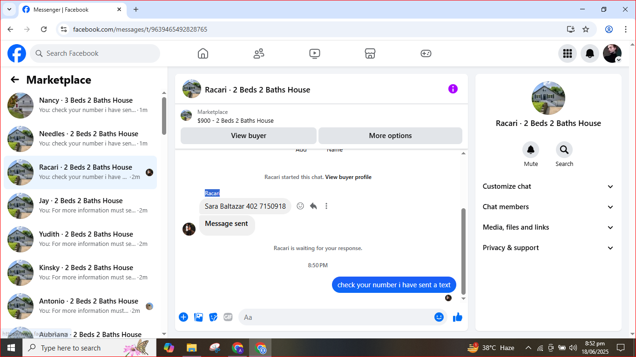Open Yudith 2 Beds 2 Baths House chat
The height and width of the screenshot is (357, 636).
coord(81,239)
